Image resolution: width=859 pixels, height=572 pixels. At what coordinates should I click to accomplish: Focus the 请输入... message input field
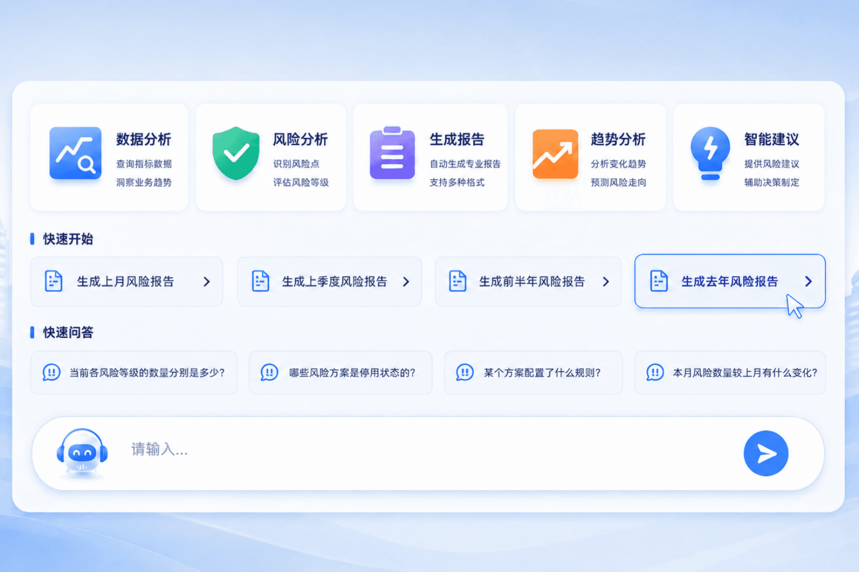[428, 454]
